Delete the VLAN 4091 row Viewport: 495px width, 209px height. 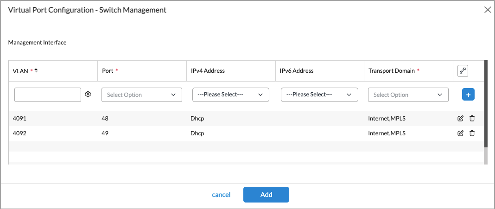point(472,119)
